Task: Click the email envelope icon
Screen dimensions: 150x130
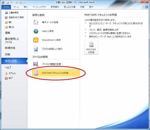Action: pyautogui.click(x=36, y=22)
